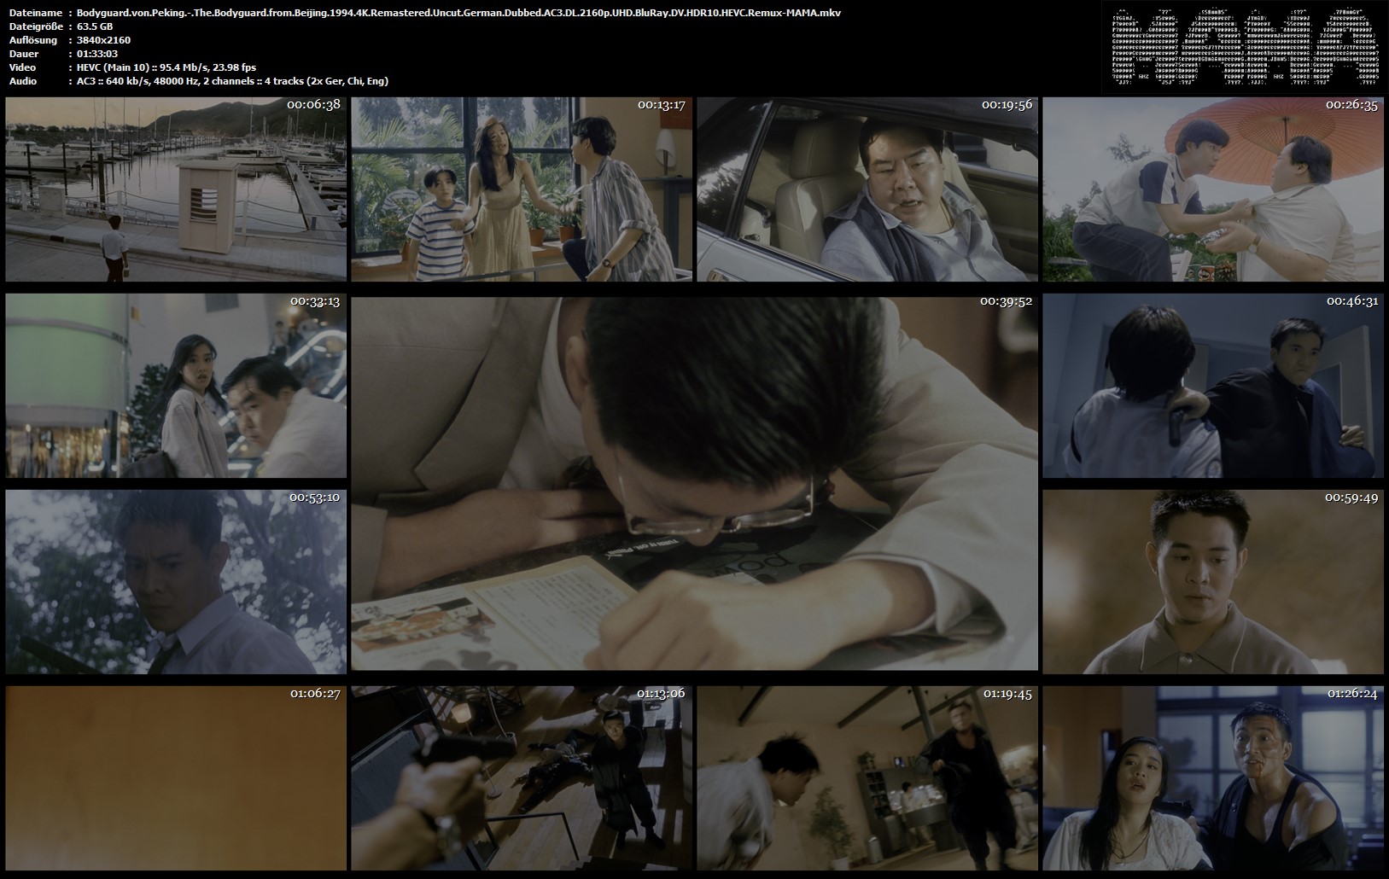
Task: Click the marina thumbnail at 00:06:38
Action: 176,189
